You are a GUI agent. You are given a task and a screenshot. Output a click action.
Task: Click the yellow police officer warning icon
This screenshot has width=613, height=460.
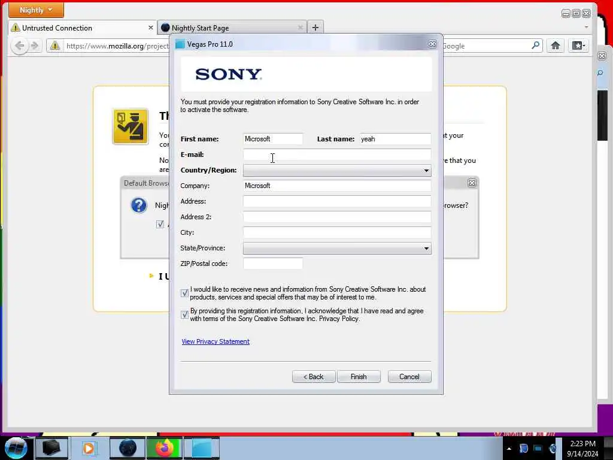pyautogui.click(x=131, y=127)
